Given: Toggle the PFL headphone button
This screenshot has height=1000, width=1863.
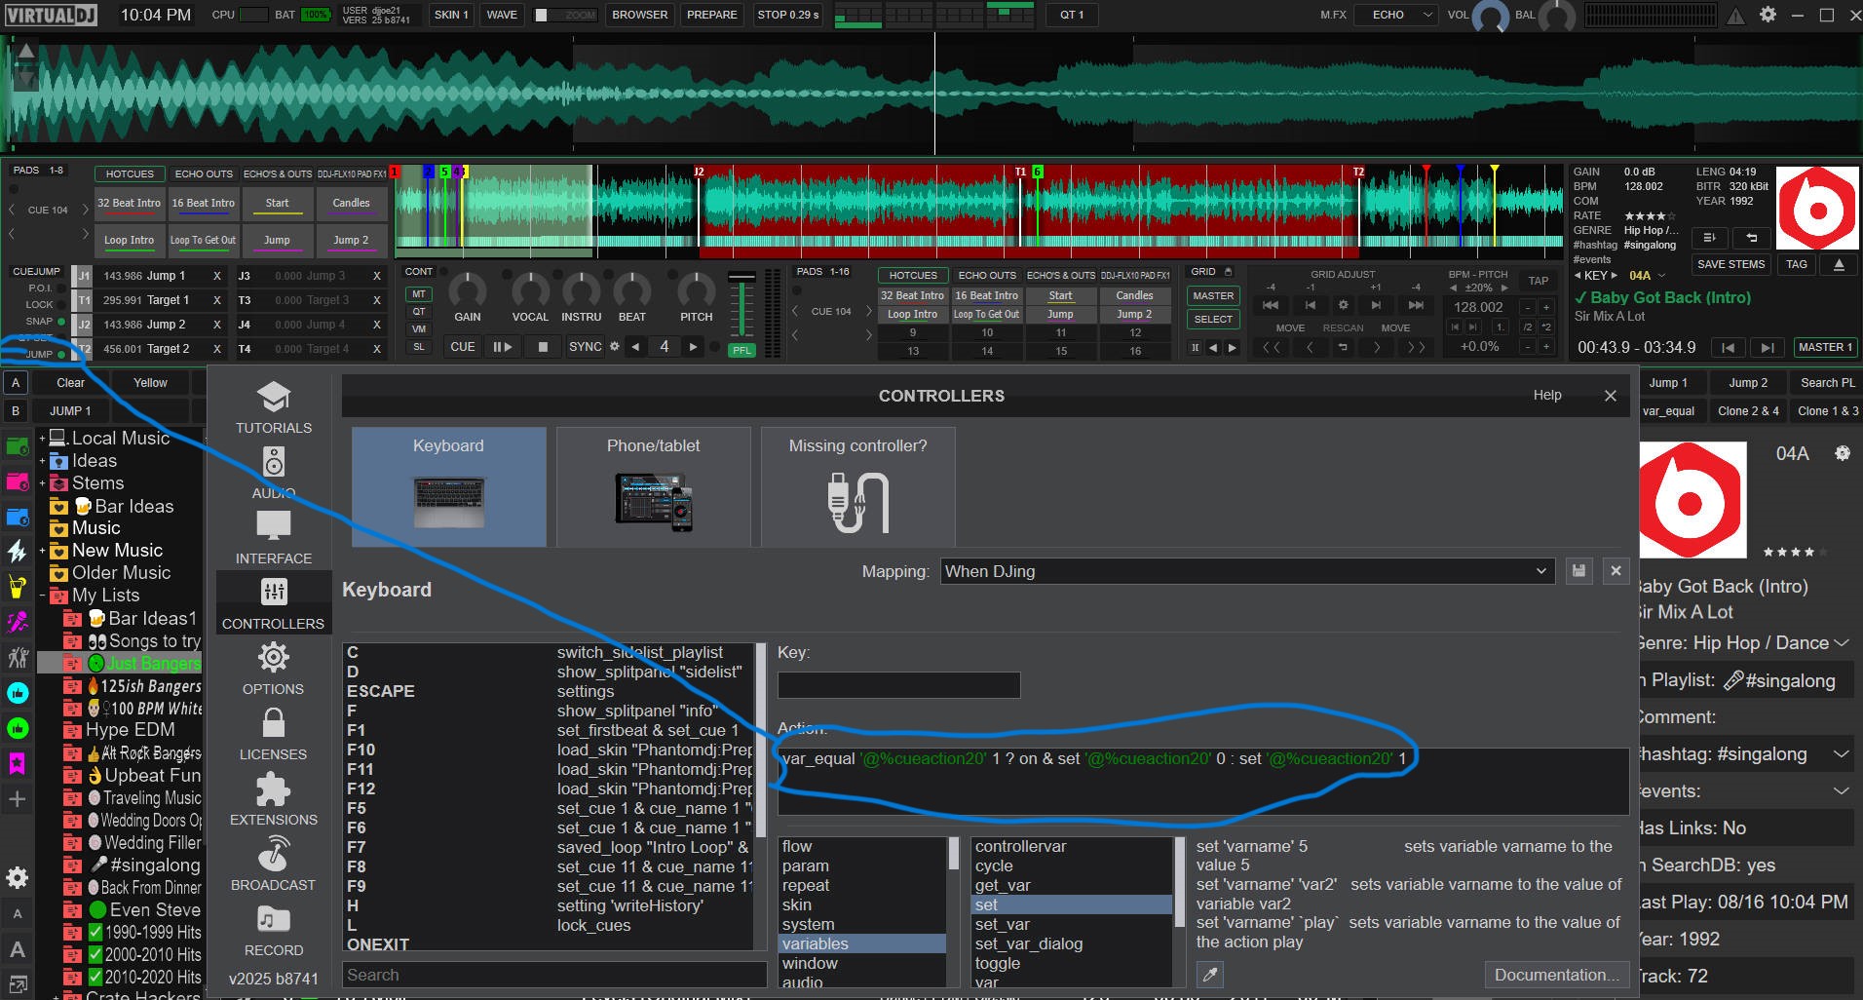Looking at the screenshot, I should (x=741, y=350).
